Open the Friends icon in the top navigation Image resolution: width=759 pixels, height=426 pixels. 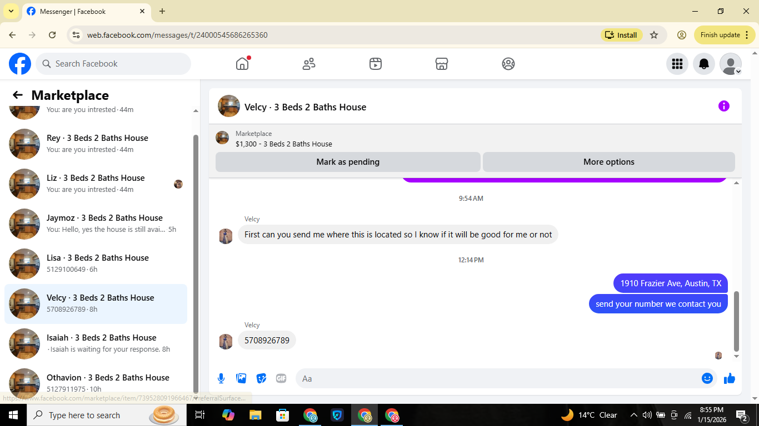pyautogui.click(x=309, y=64)
